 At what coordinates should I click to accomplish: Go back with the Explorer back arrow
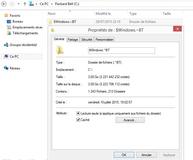click(4, 4)
